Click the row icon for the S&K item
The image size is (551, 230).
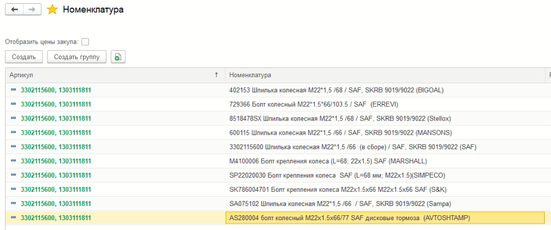pos(14,189)
